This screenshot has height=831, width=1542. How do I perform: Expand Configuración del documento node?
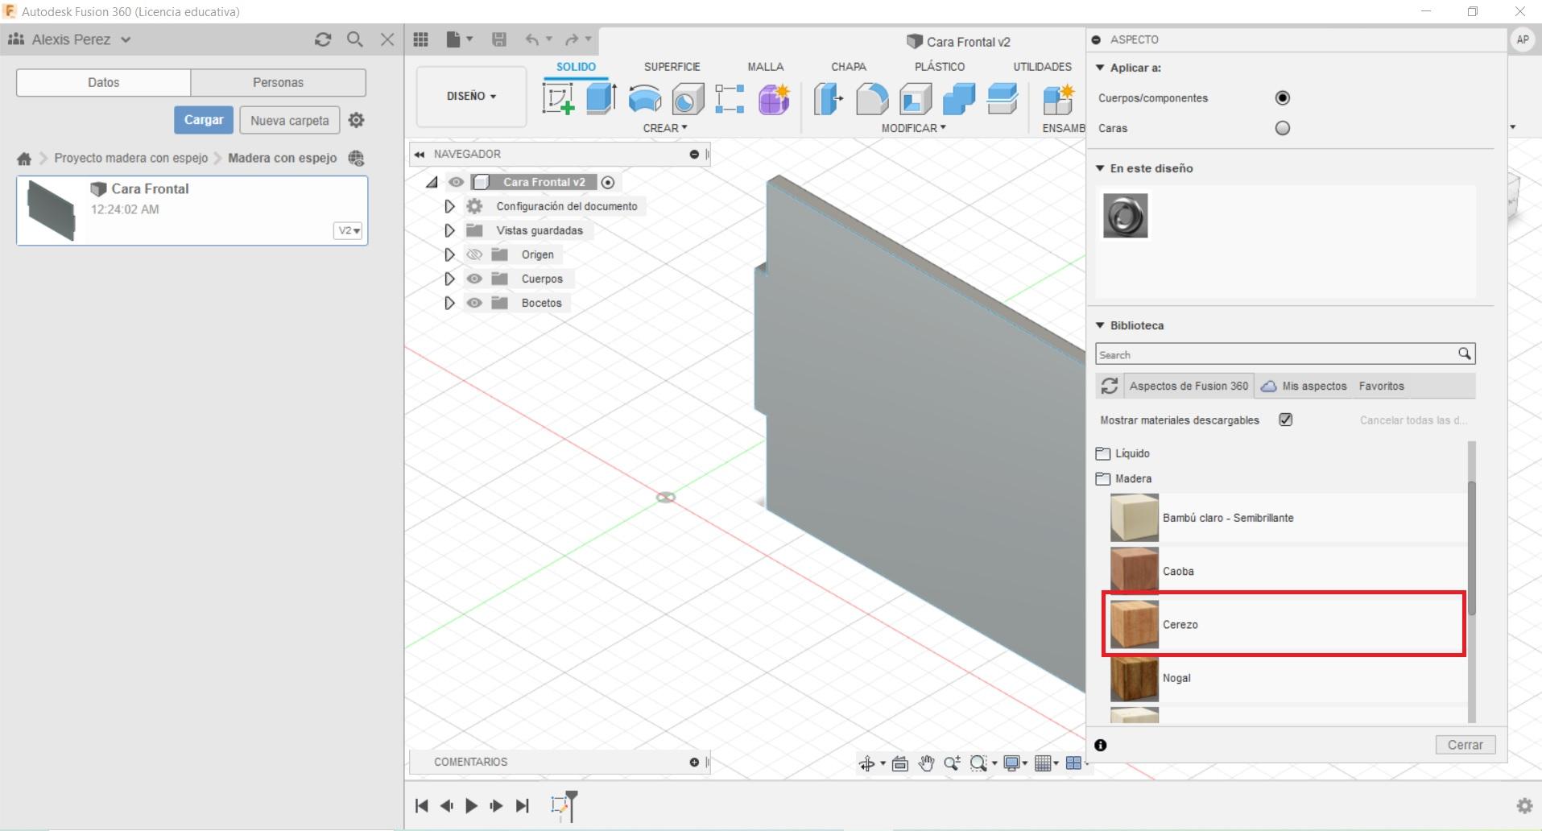449,207
